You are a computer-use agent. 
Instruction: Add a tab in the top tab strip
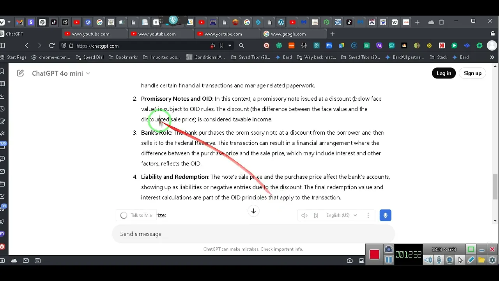coord(417,22)
